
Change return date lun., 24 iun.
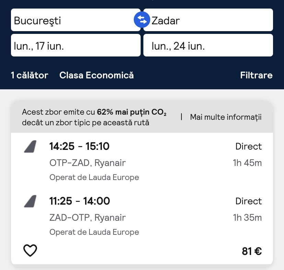(208, 46)
